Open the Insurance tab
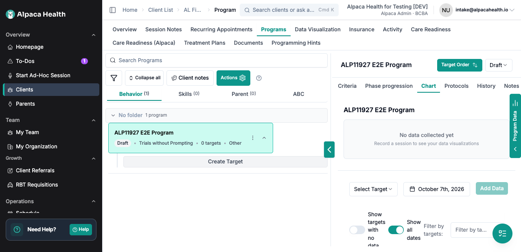 [x=362, y=29]
